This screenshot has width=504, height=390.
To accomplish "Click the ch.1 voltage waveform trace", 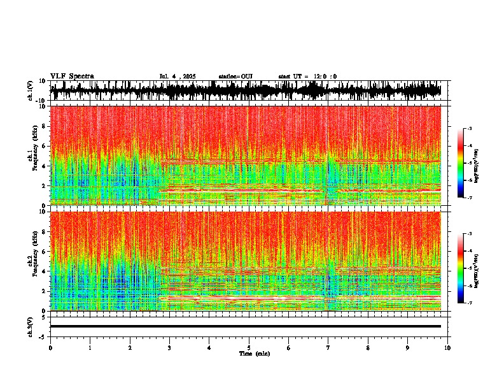I will 246,90.
